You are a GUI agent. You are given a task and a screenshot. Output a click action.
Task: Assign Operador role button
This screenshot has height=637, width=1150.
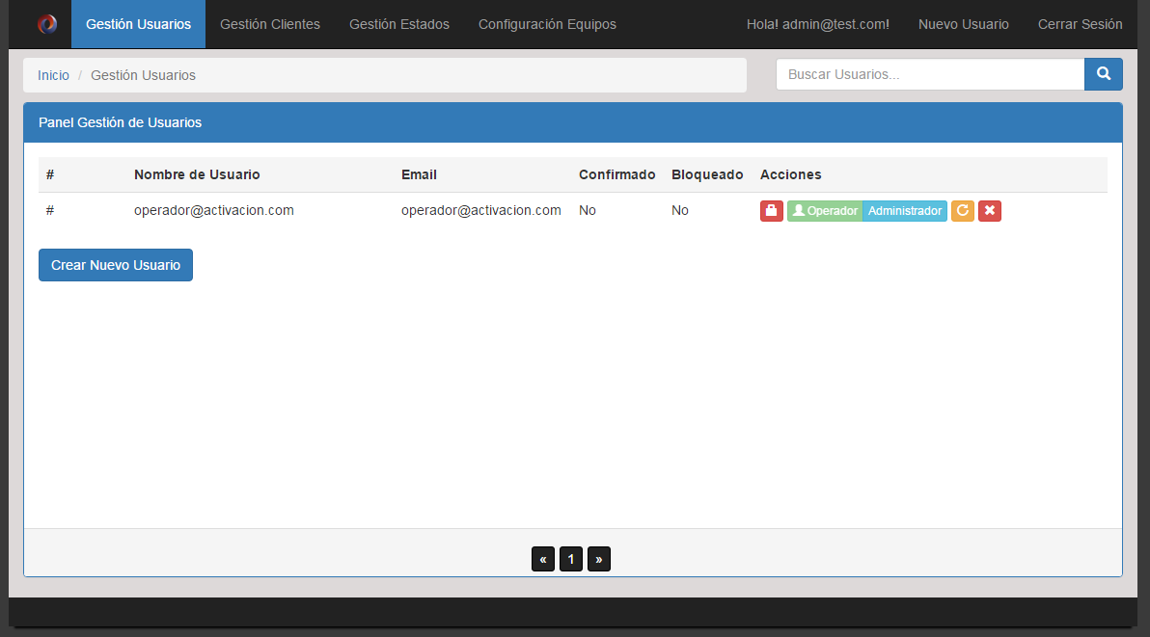(825, 211)
